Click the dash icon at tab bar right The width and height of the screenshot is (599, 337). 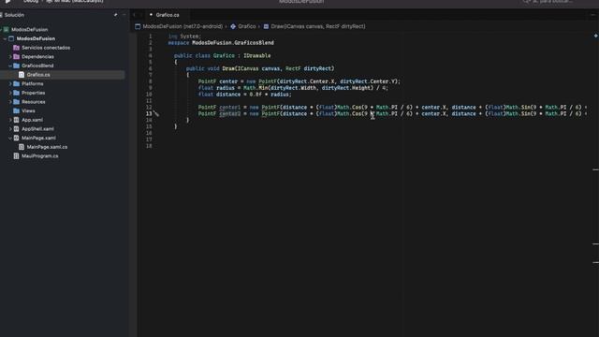[593, 15]
